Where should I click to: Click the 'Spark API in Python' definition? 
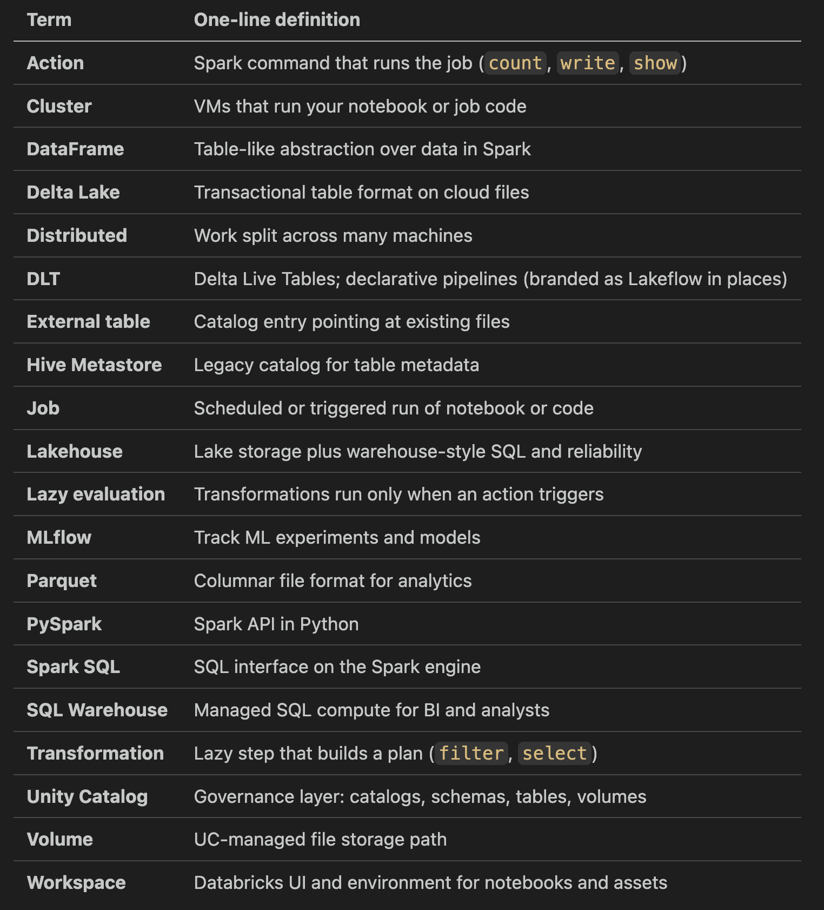point(276,624)
